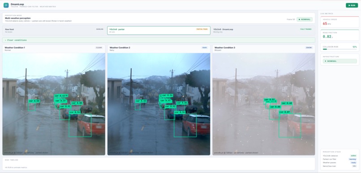This screenshot has width=361, height=173.
Task: Click the idle badge next to NemoClaw train
Action: tap(354, 166)
